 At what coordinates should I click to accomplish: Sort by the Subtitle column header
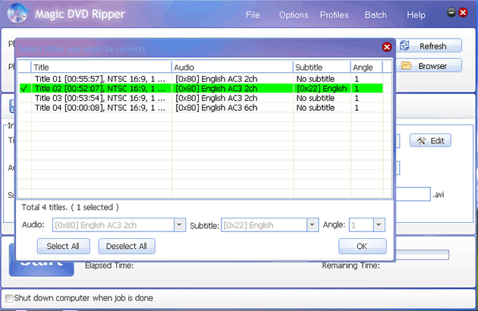coord(322,67)
